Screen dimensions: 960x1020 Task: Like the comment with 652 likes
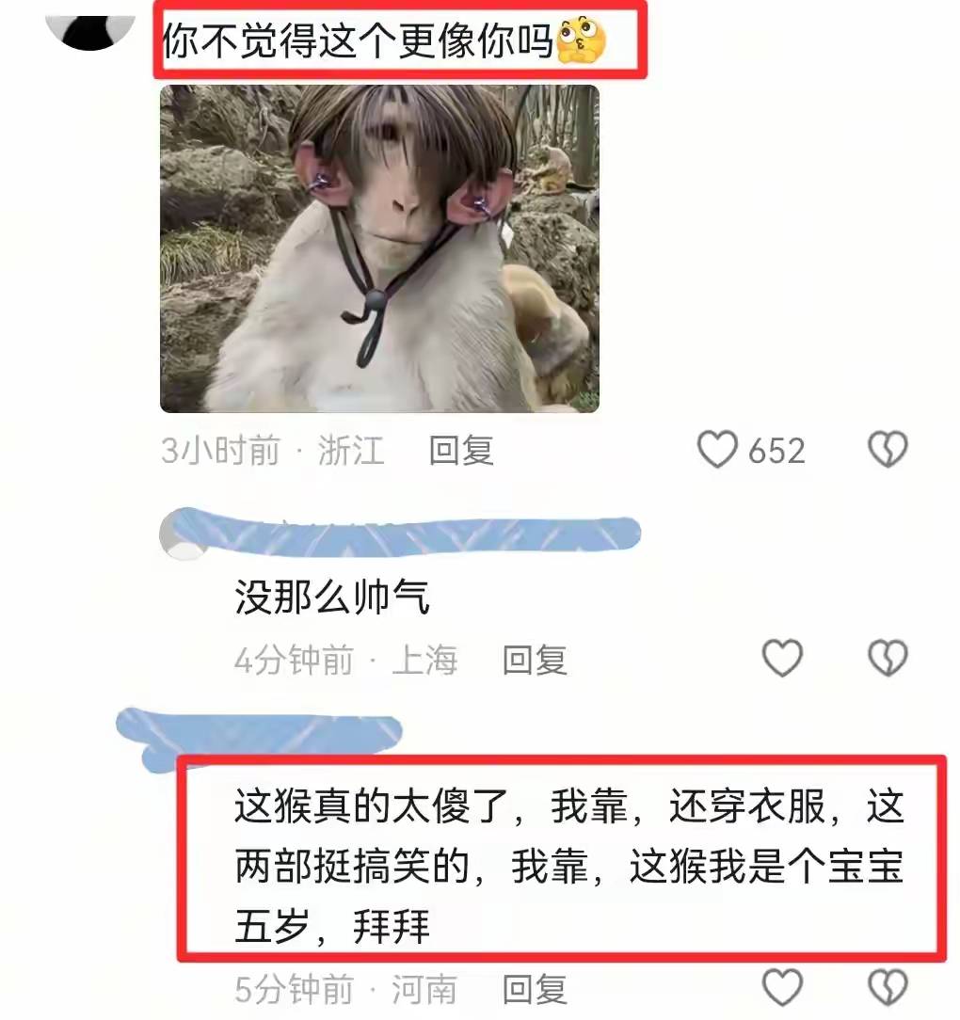coord(717,450)
